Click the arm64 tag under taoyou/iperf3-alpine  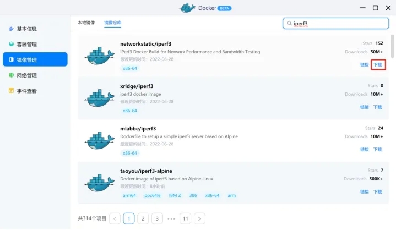(129, 195)
